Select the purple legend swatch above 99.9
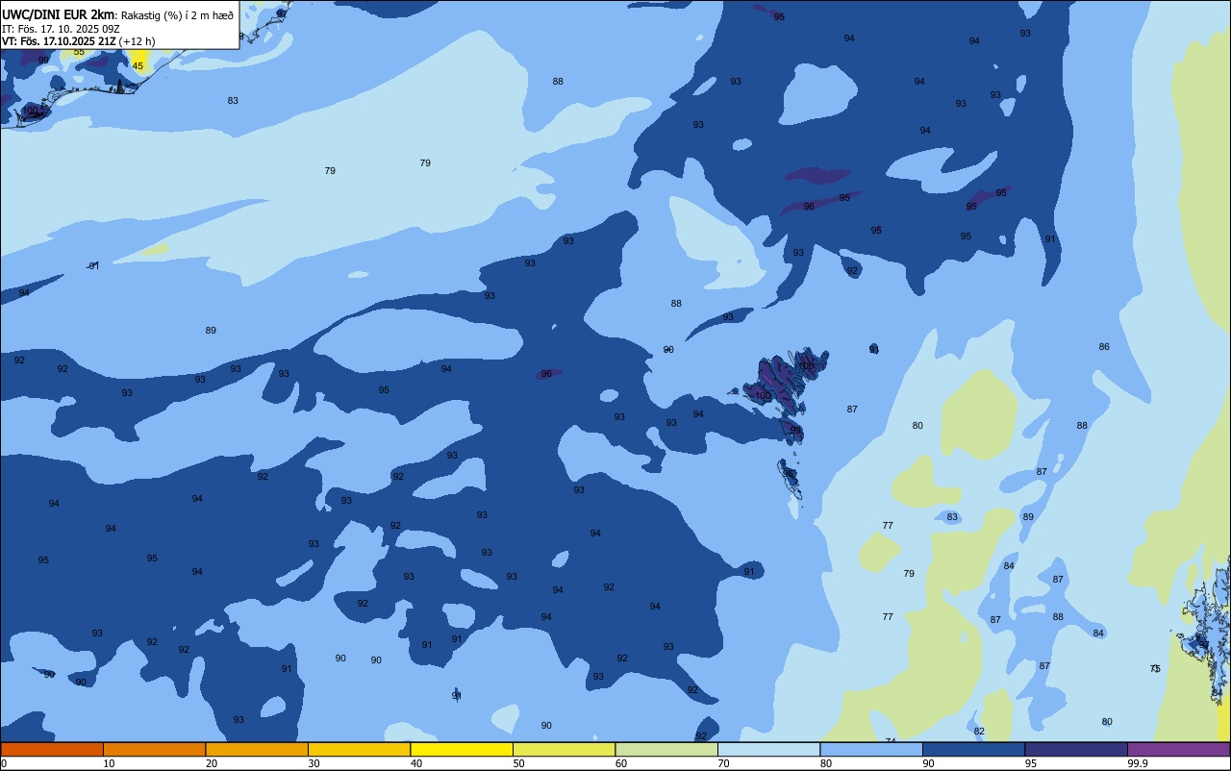This screenshot has height=771, width=1231. [x=1178, y=749]
